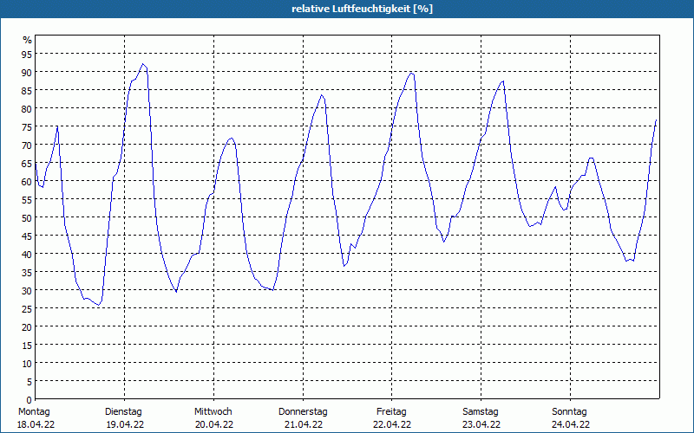Select the 'Donnerstag' axis label
The image size is (694, 433).
(303, 411)
